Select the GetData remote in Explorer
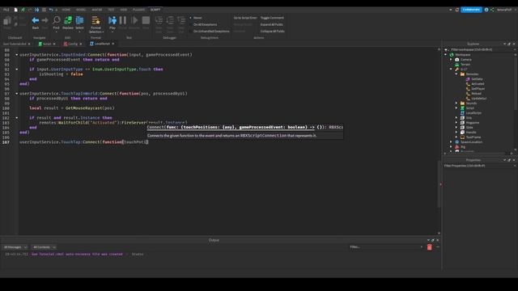Screen dimensions: 518x291 click(x=477, y=79)
